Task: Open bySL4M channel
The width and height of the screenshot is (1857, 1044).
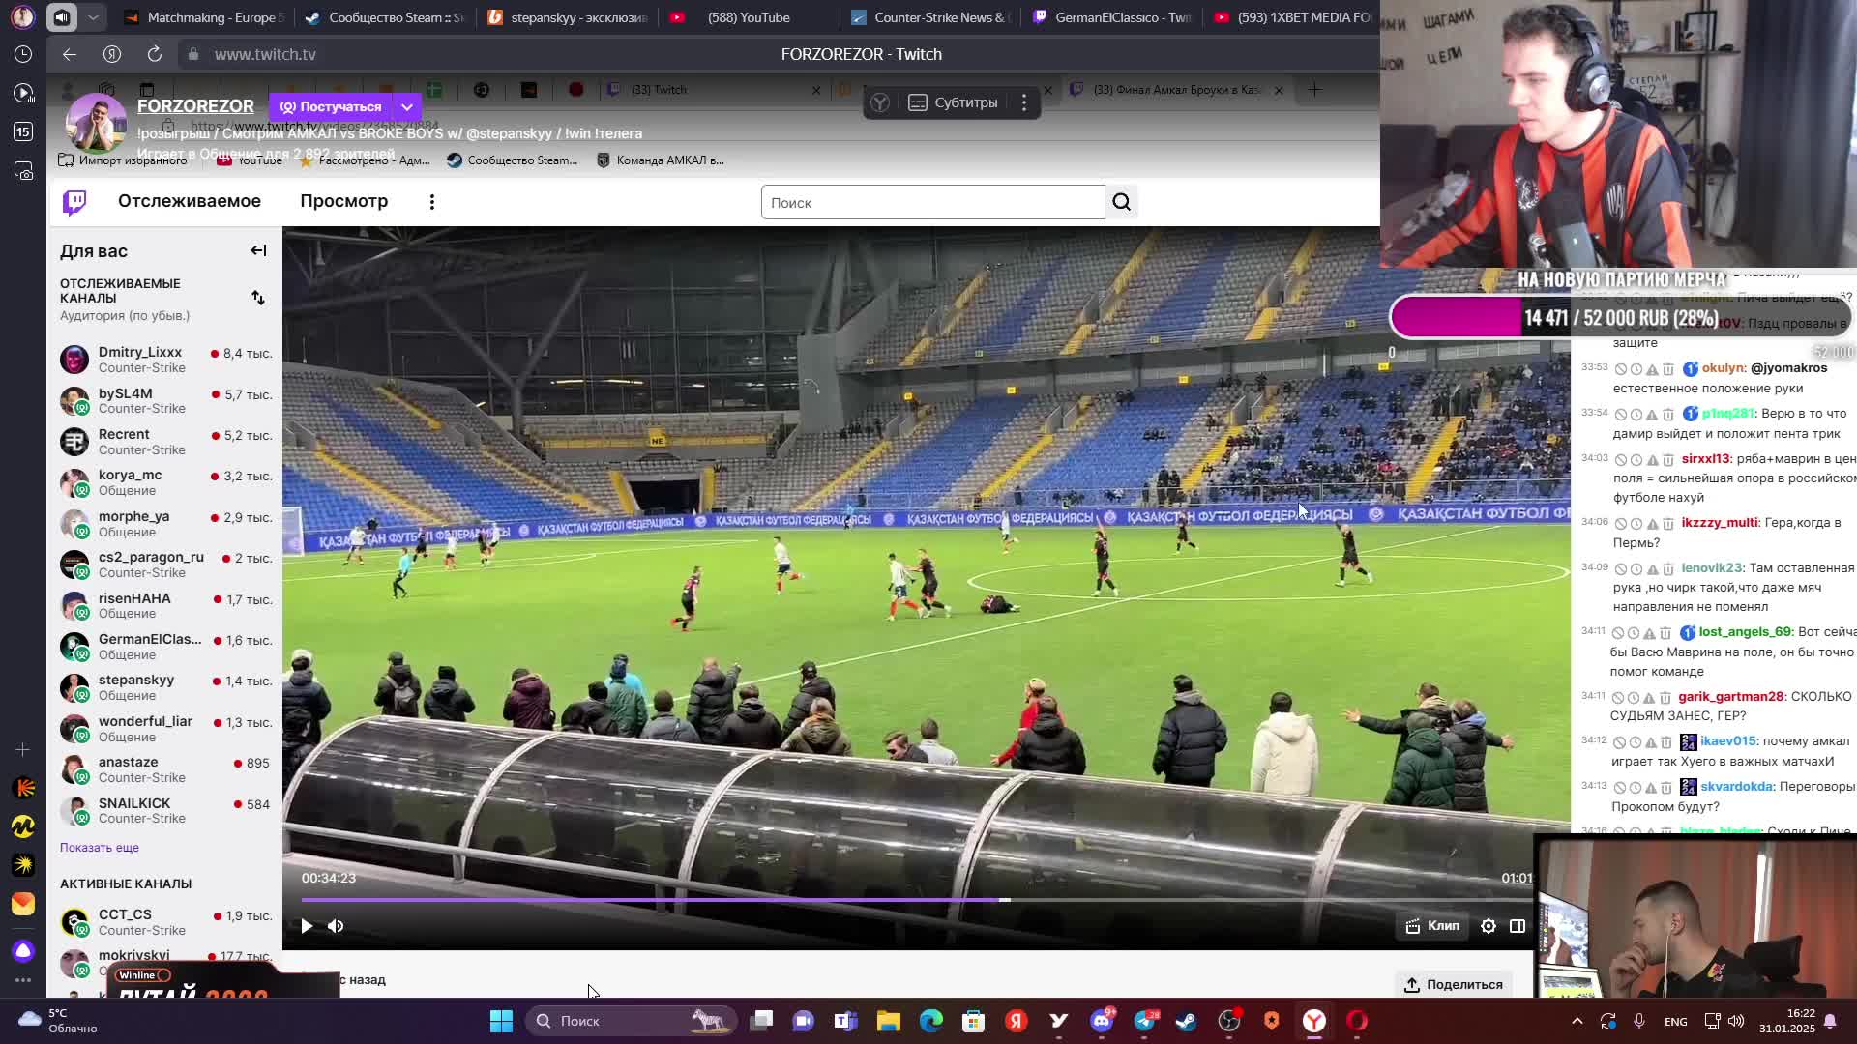Action: (x=165, y=400)
